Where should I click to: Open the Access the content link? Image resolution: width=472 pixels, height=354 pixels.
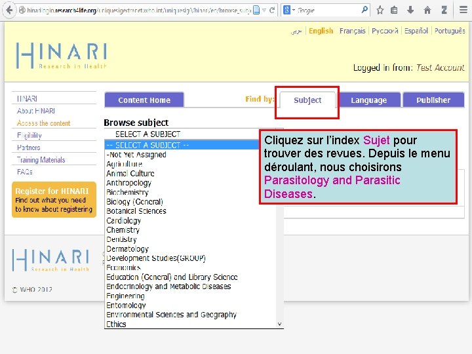43,123
